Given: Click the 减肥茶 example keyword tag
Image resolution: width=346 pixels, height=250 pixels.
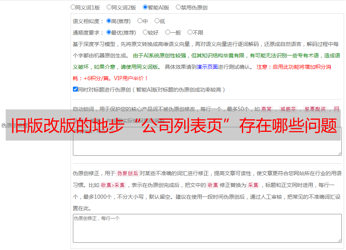Looking at the screenshot, I should 288,109.
